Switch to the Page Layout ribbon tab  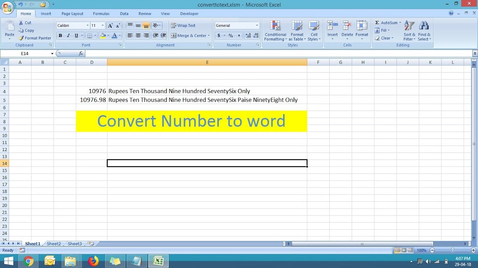(x=72, y=14)
